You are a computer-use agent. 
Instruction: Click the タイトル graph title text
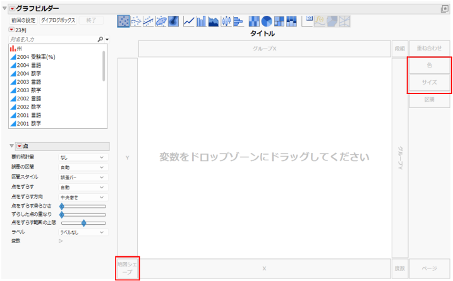click(262, 33)
